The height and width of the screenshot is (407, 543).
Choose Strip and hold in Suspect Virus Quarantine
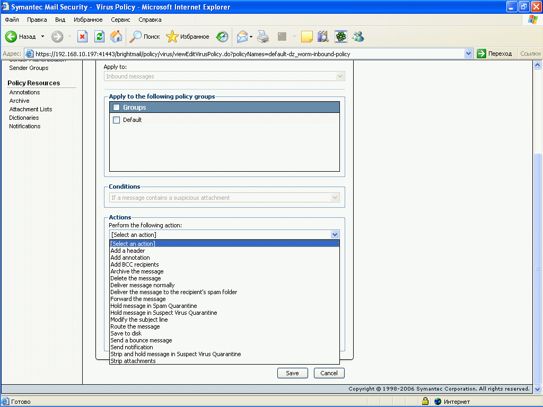point(224,354)
